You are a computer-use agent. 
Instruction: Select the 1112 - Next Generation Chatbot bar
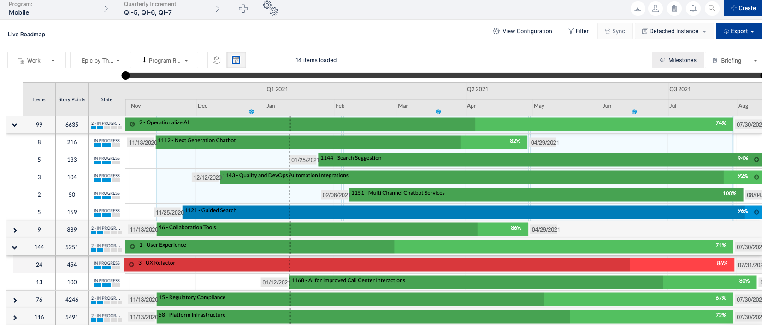point(343,142)
